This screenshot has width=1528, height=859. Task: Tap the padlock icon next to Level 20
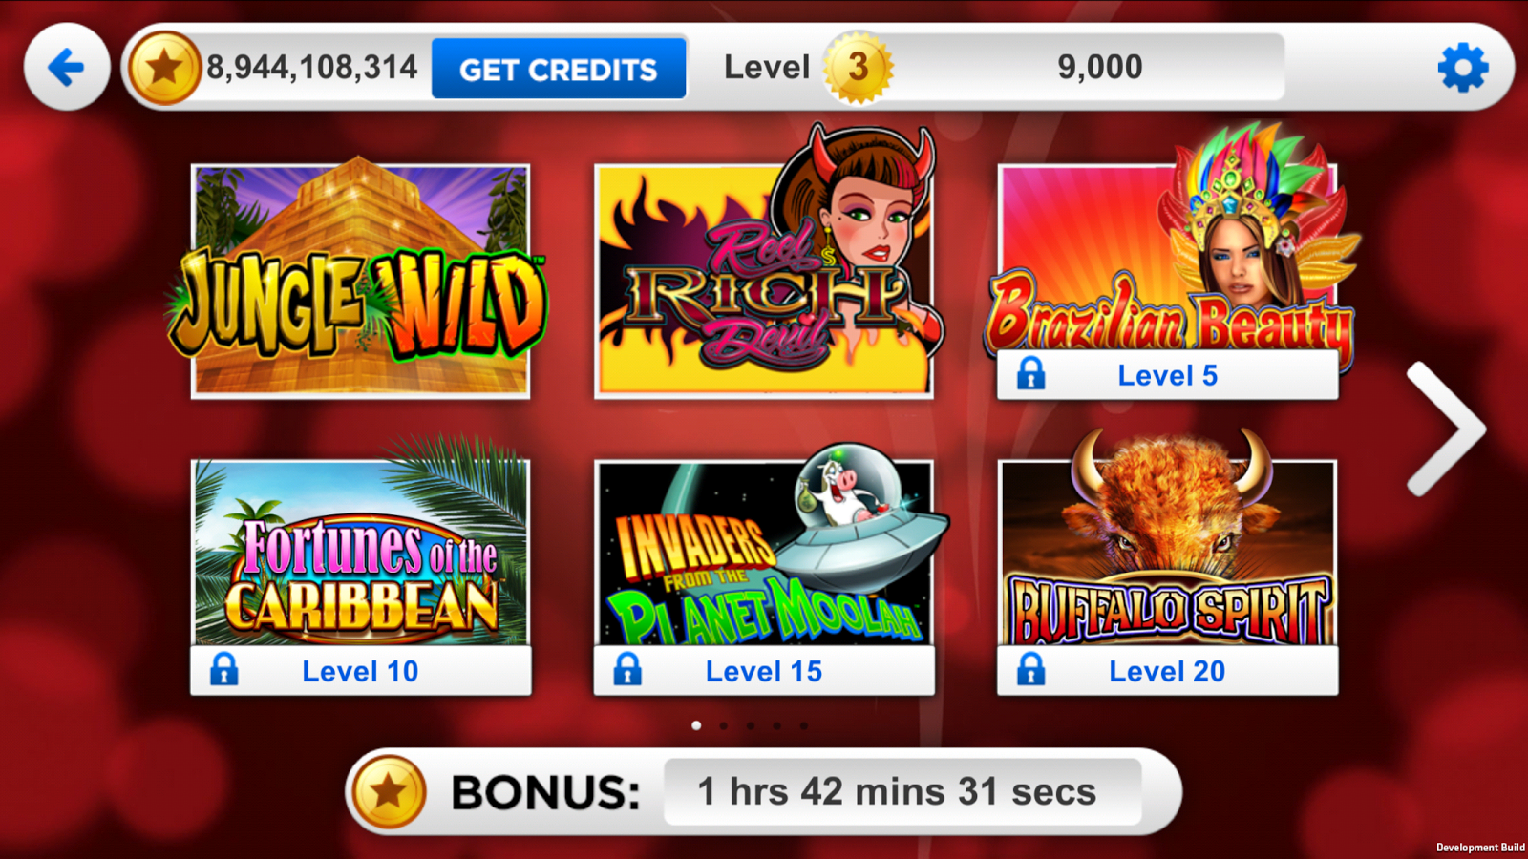tap(1030, 670)
